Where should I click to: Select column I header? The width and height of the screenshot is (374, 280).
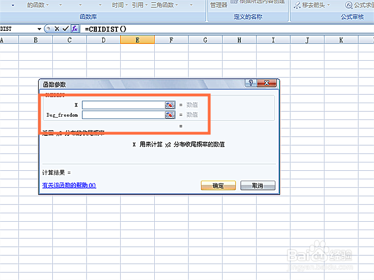[273, 40]
